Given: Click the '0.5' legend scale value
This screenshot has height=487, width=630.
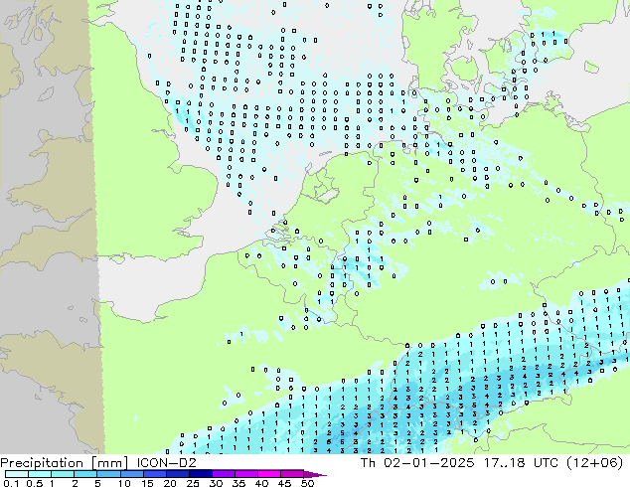Looking at the screenshot, I should pos(35,483).
